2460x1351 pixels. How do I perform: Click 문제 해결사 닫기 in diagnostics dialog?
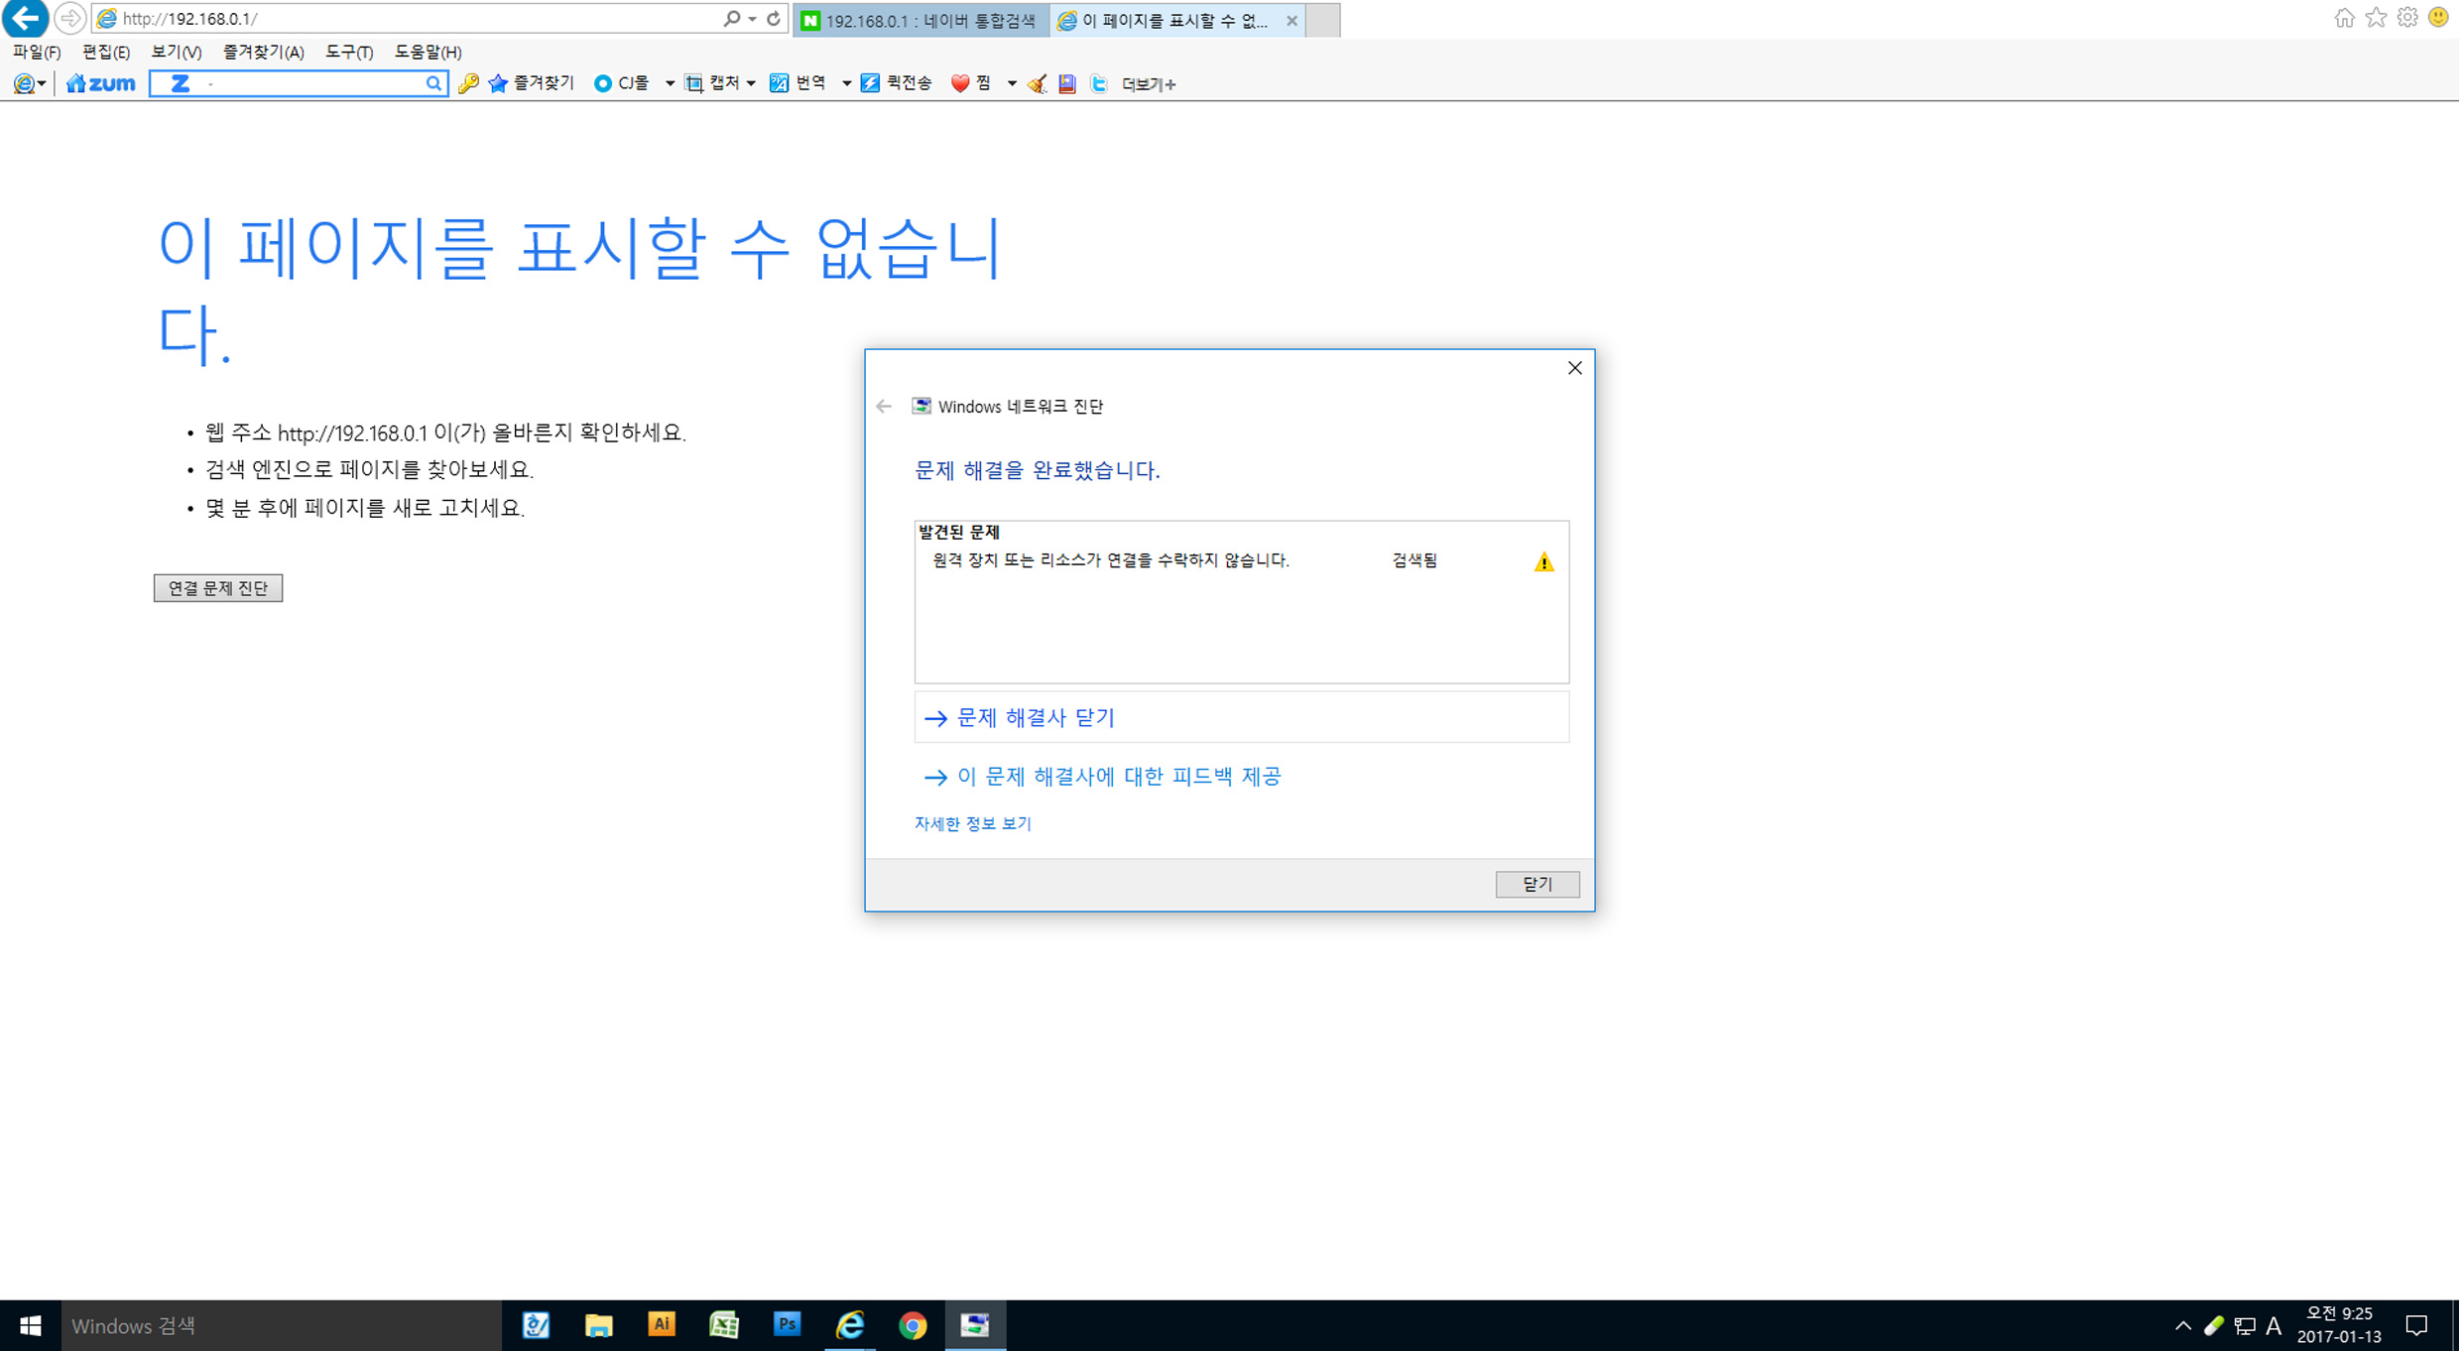[1241, 717]
